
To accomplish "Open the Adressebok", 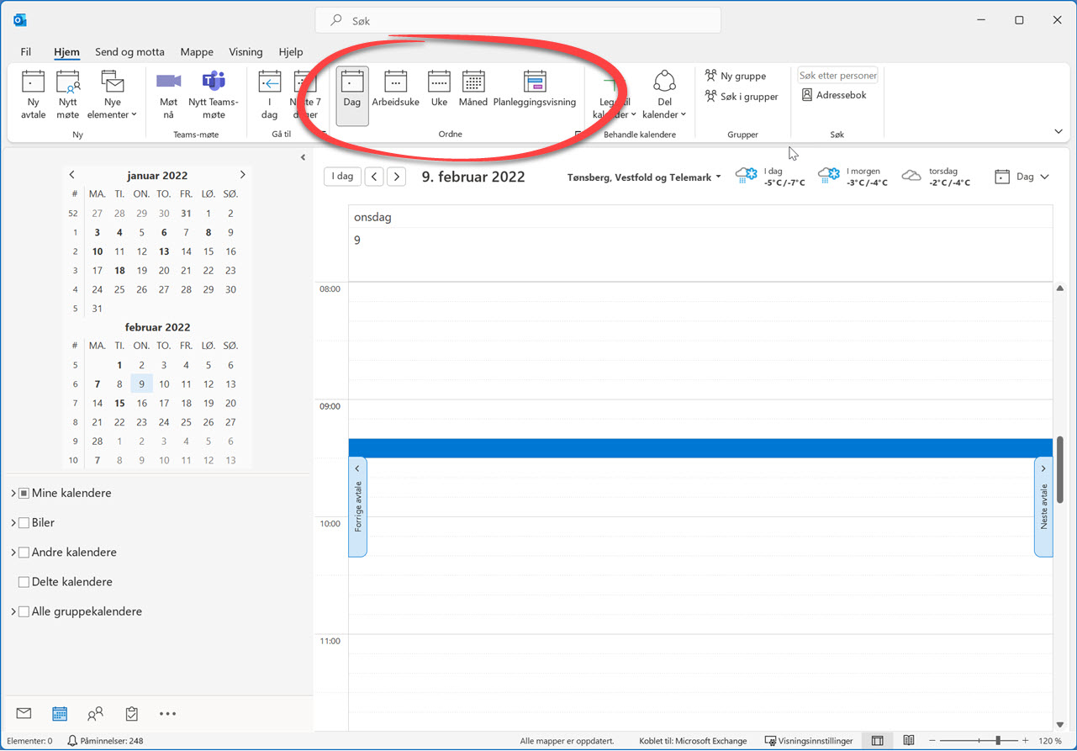I will tap(834, 95).
